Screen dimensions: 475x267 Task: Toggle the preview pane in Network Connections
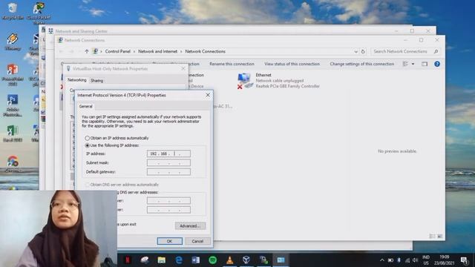pyautogui.click(x=425, y=64)
